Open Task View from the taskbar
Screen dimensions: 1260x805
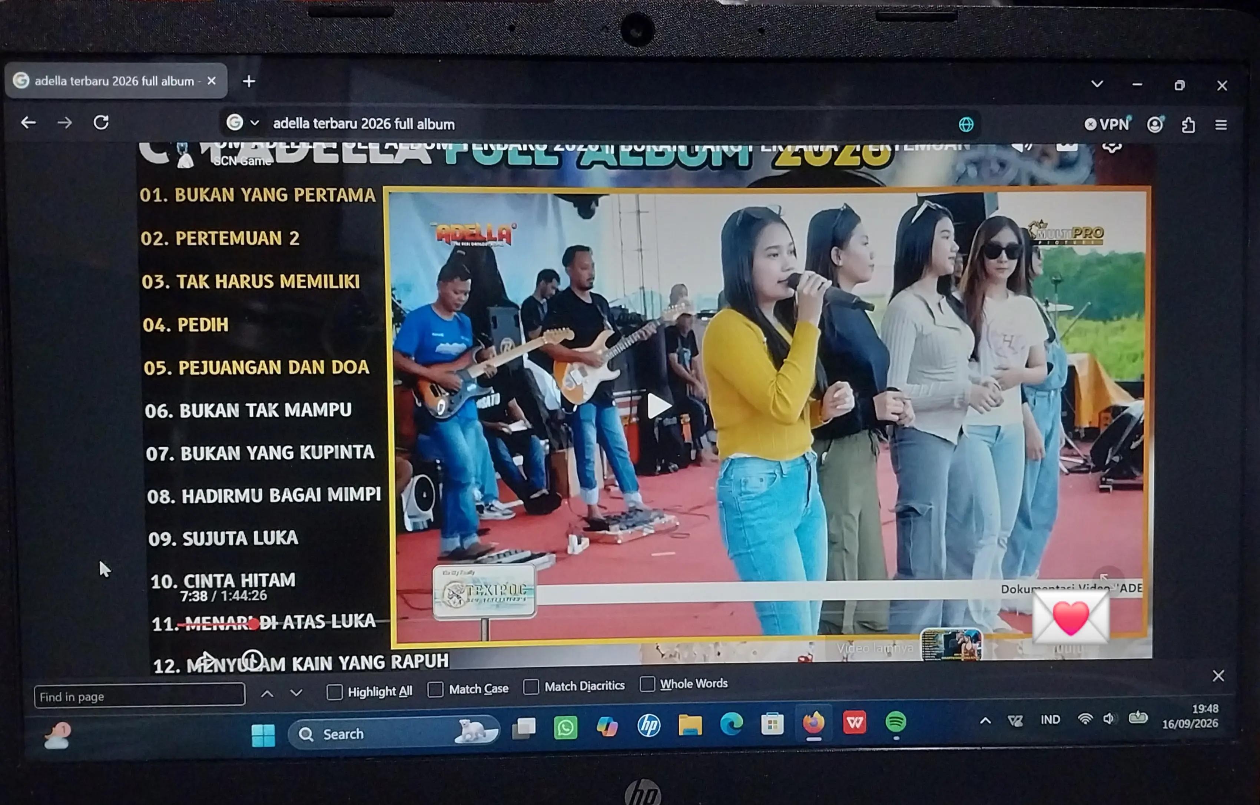coord(524,729)
